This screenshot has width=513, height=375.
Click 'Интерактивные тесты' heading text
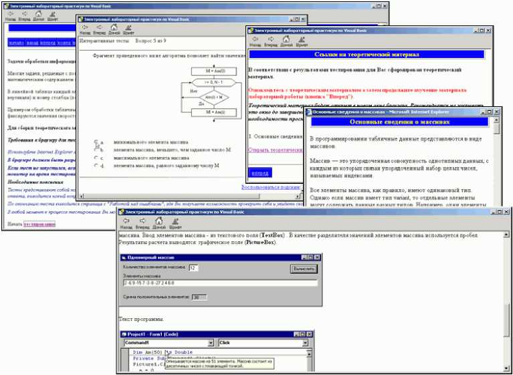(104, 41)
